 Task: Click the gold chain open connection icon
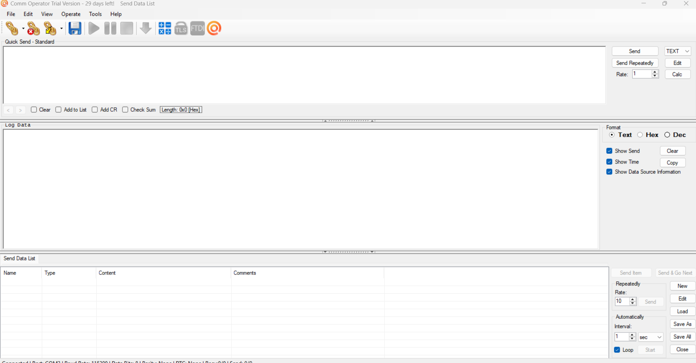[x=12, y=28]
